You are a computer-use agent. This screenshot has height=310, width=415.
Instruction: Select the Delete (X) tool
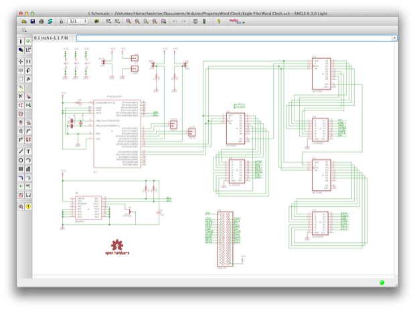coord(21,96)
